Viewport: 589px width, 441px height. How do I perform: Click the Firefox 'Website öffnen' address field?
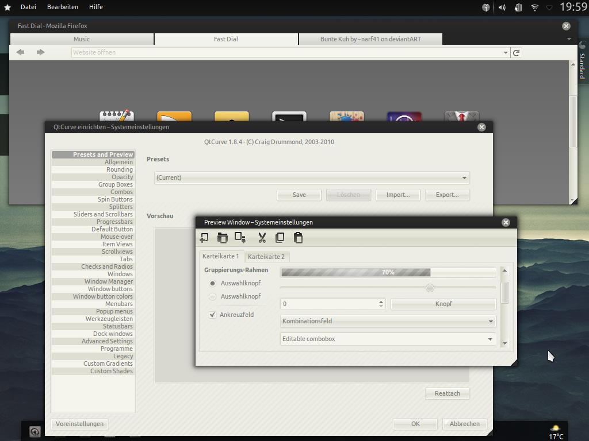pyautogui.click(x=286, y=52)
